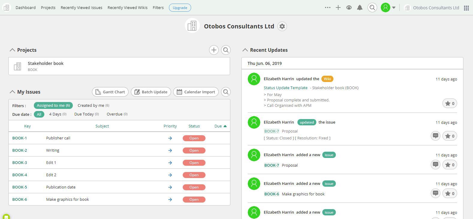Filter by Overdue issues

pos(117,114)
